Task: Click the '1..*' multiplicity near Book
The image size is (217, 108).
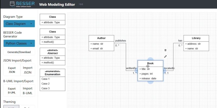Action: [x=135, y=73]
